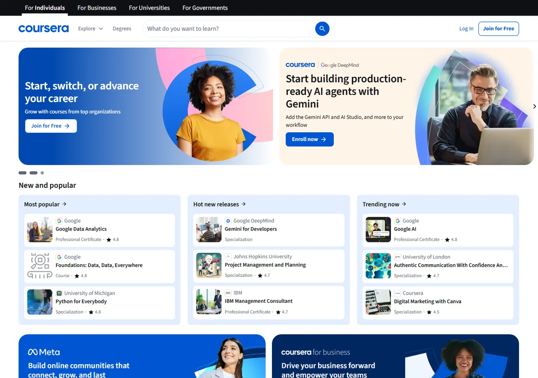Image resolution: width=538 pixels, height=378 pixels.
Task: Select the second carousel indicator dot
Action: point(34,173)
